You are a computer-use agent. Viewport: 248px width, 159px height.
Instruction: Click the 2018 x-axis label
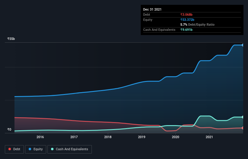(x=108, y=137)
